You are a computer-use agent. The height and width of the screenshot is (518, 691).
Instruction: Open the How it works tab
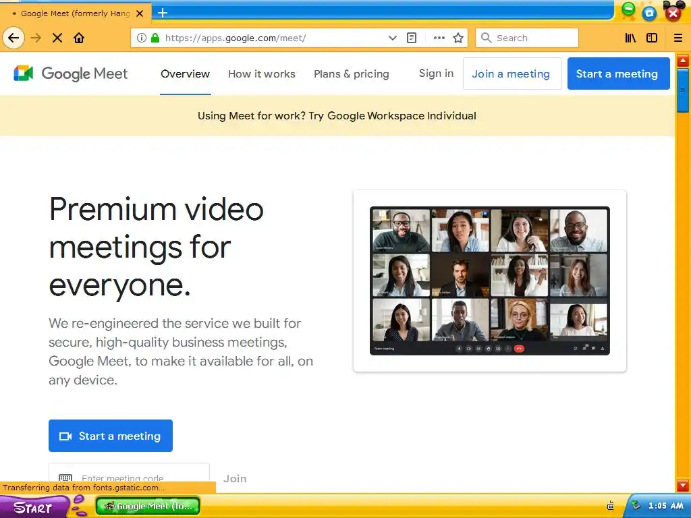262,74
